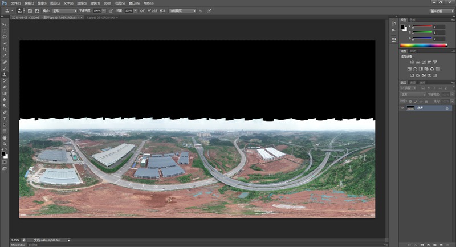Screen dimensions: 456x247
Task: Toggle the Aligned (对齐) checkbox
Action: (149, 10)
